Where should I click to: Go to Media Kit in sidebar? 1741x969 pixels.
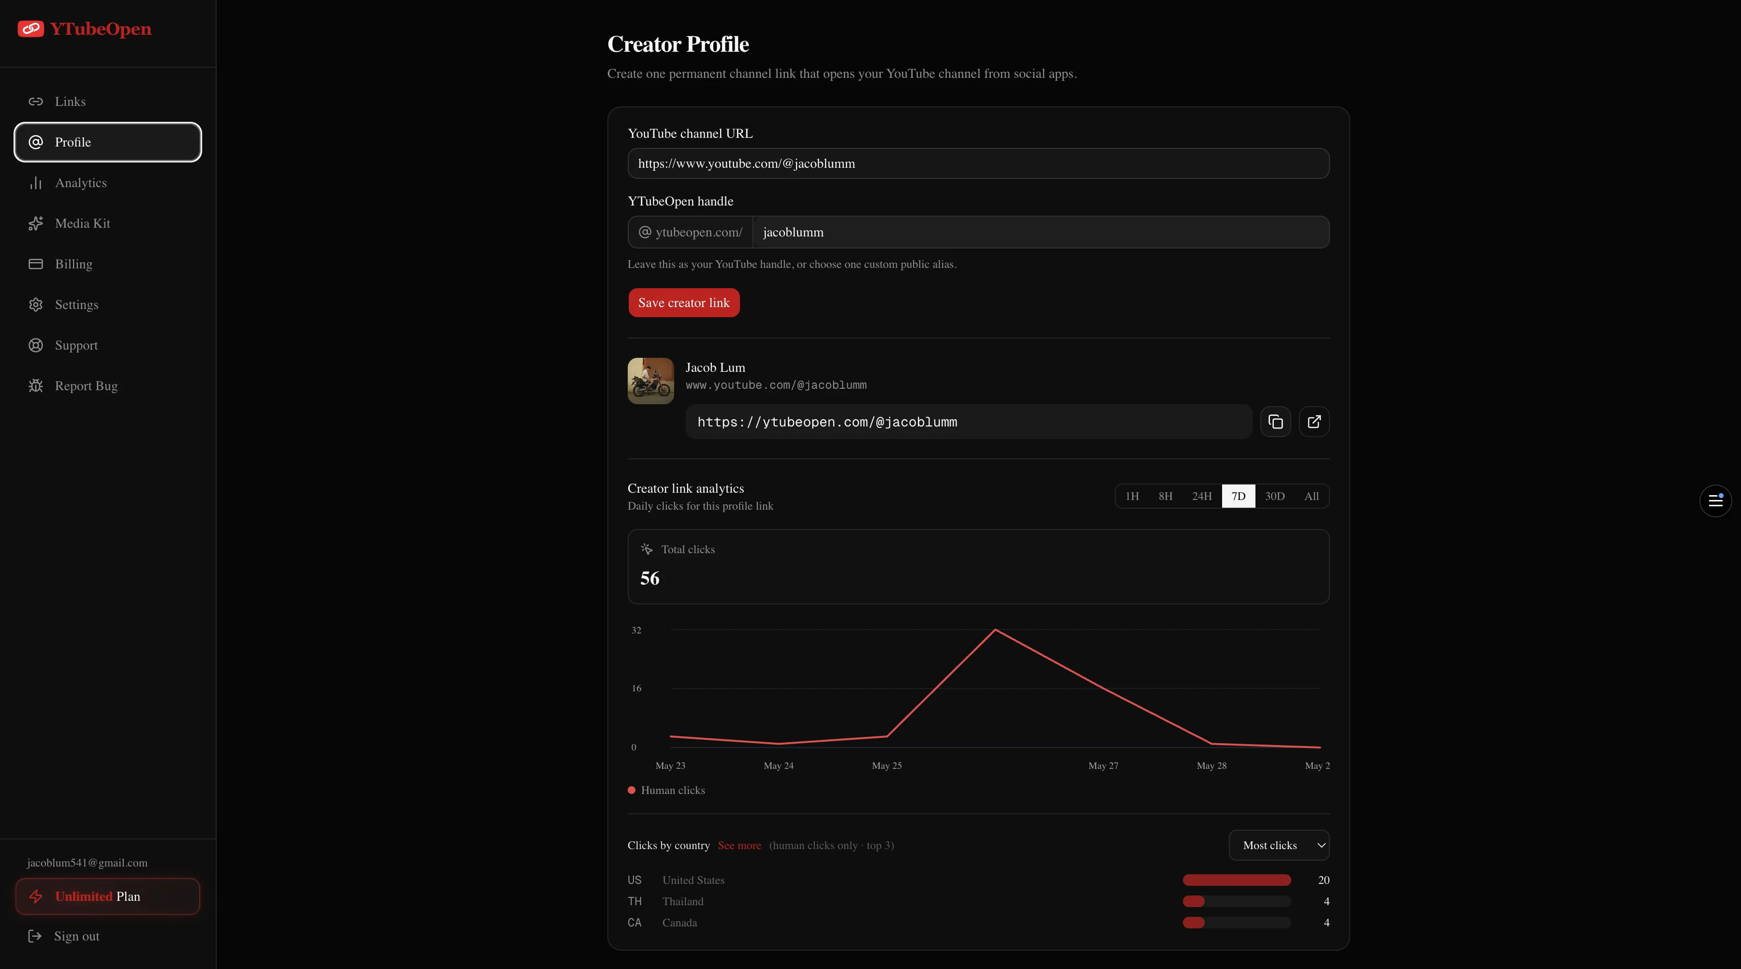[x=108, y=223]
